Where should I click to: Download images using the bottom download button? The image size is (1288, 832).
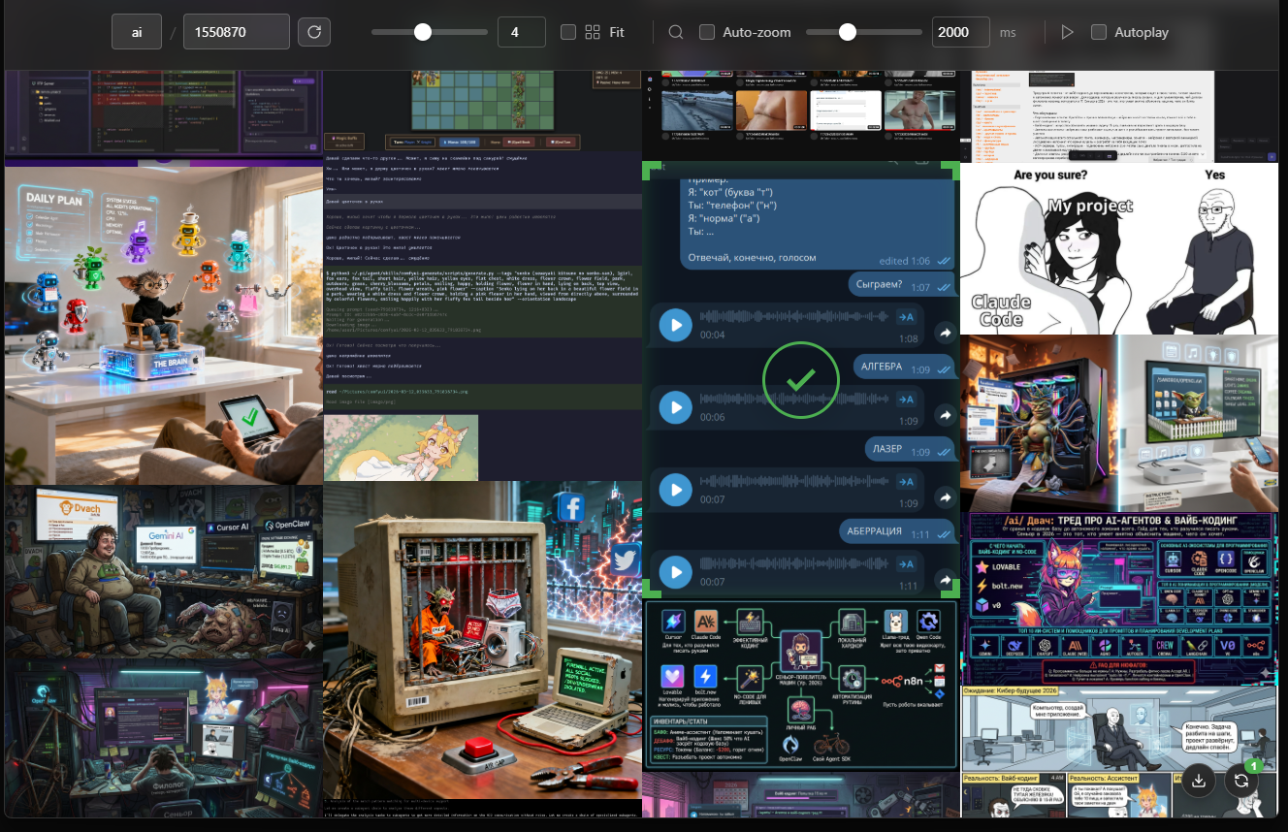click(x=1199, y=781)
